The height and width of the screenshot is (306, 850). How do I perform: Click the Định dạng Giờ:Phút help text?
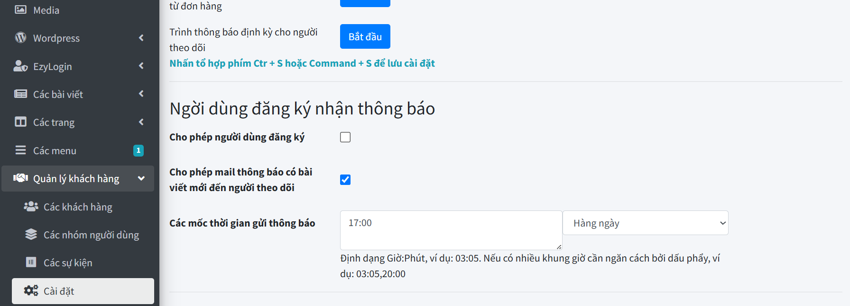pos(530,266)
